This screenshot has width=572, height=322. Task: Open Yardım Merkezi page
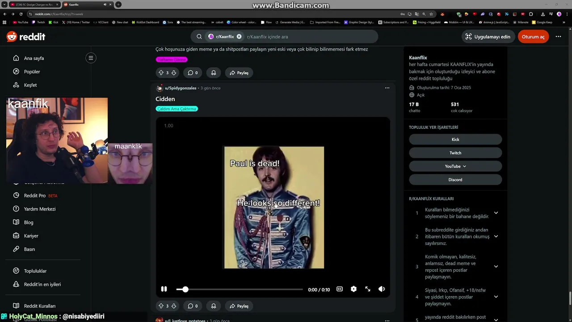39,209
